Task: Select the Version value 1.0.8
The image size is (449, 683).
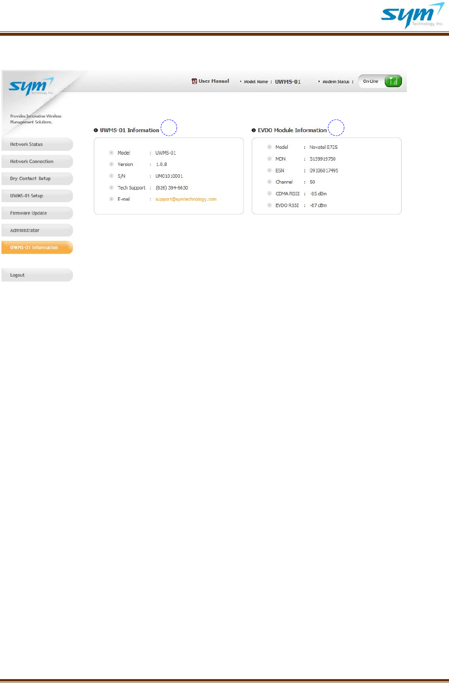Action: pyautogui.click(x=161, y=165)
